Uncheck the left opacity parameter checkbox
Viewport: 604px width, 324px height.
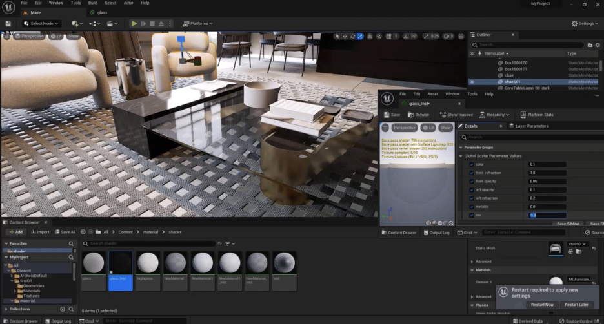pos(472,190)
